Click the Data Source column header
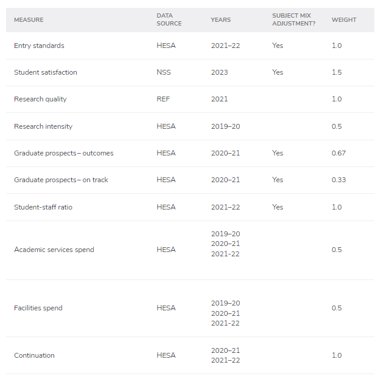Image resolution: width=378 pixels, height=379 pixels. coord(169,20)
